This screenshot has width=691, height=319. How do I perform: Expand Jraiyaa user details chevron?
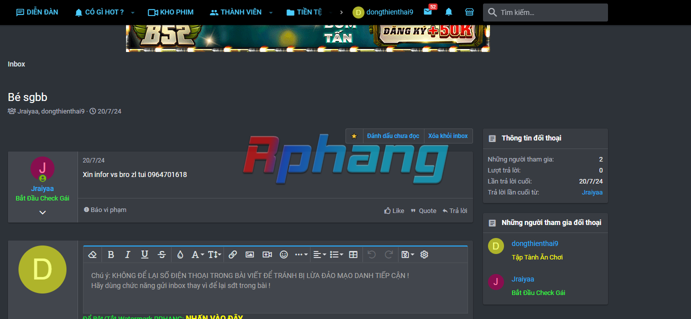(42, 212)
